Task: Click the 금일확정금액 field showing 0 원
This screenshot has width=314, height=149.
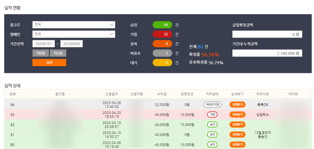Action: click(267, 34)
